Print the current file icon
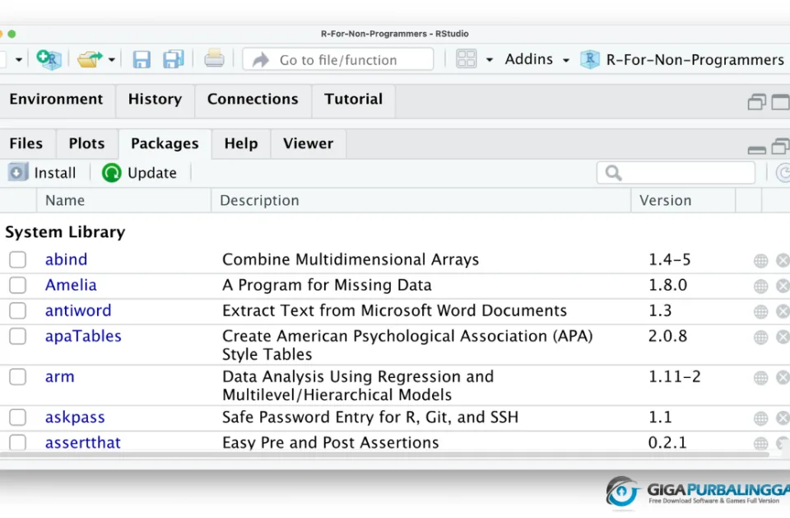Image resolution: width=790 pixels, height=518 pixels. pos(214,59)
